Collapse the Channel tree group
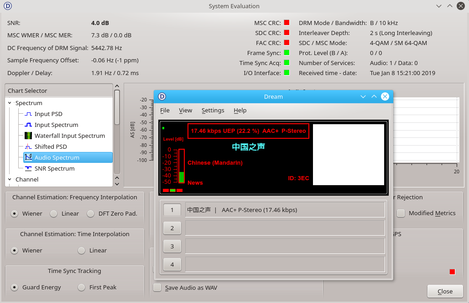 click(10, 179)
